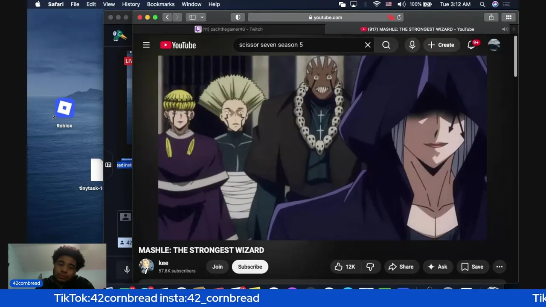Screen dimensions: 546x307
Task: Click the video player frame
Action: pos(322,148)
